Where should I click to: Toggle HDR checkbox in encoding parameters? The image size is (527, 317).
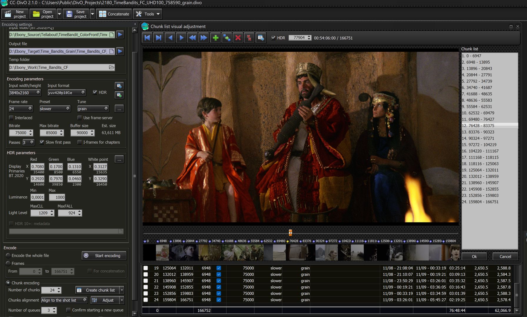pos(95,92)
